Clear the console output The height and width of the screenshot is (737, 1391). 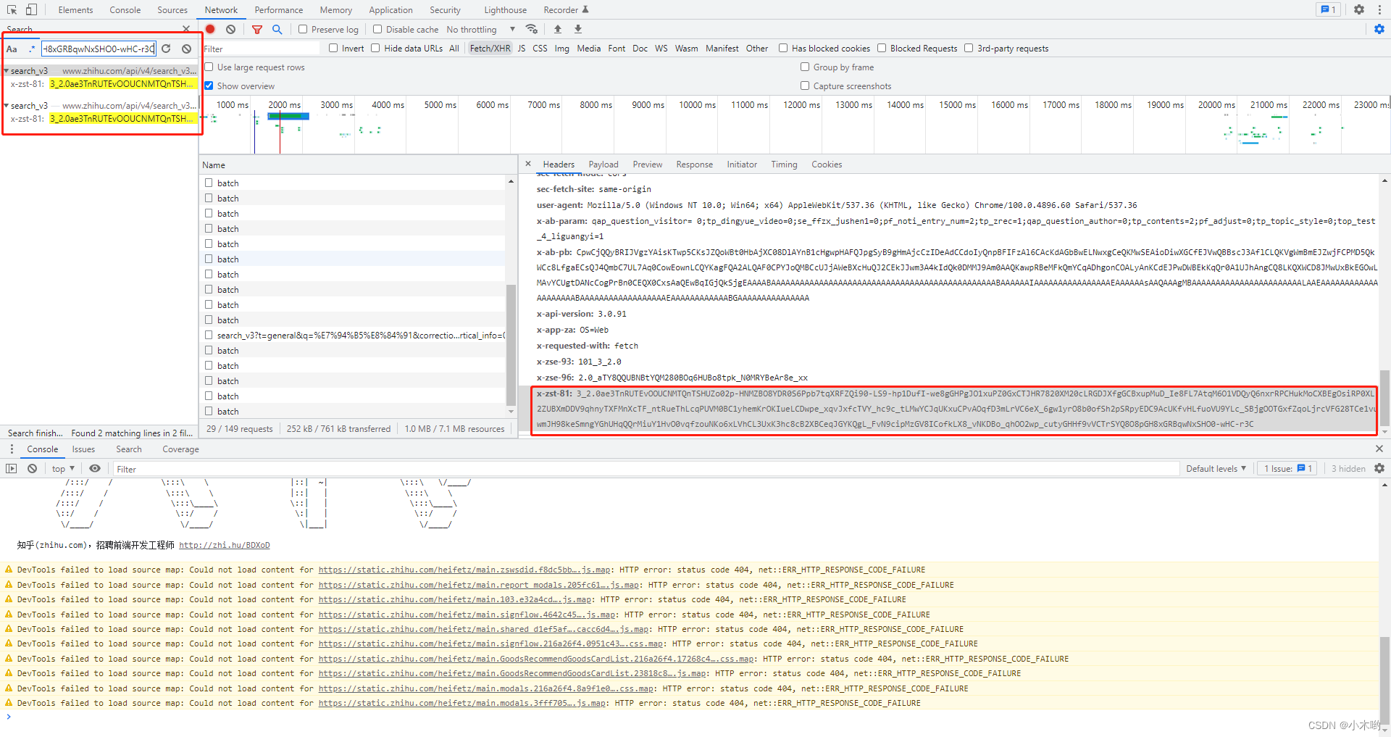(32, 468)
